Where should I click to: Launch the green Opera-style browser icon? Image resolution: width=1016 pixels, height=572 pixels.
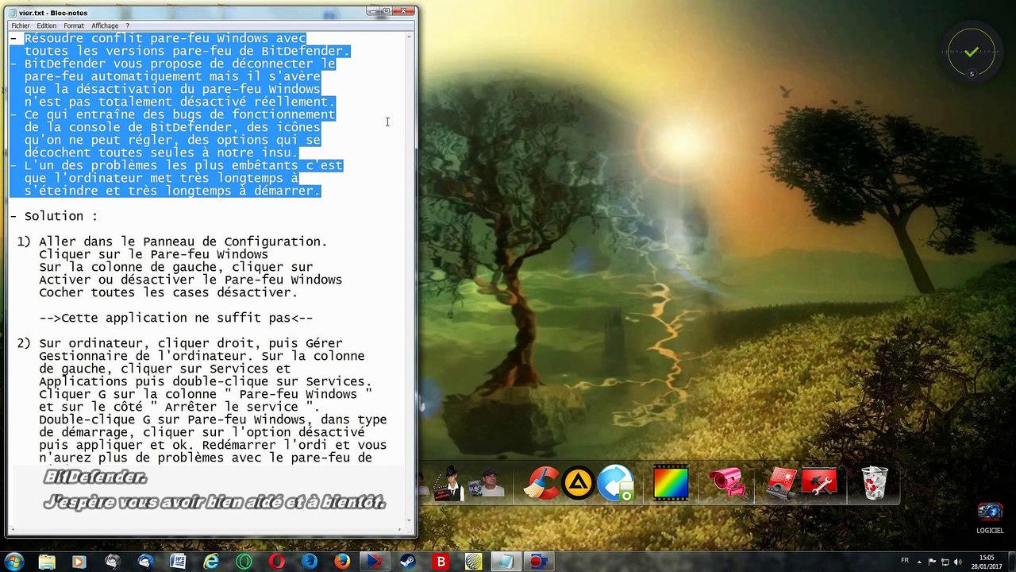point(244,562)
